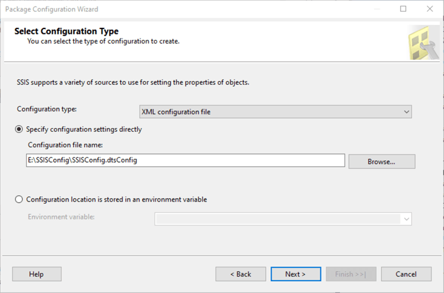The image size is (444, 293).
Task: Cancel the configuration wizard
Action: click(x=407, y=274)
